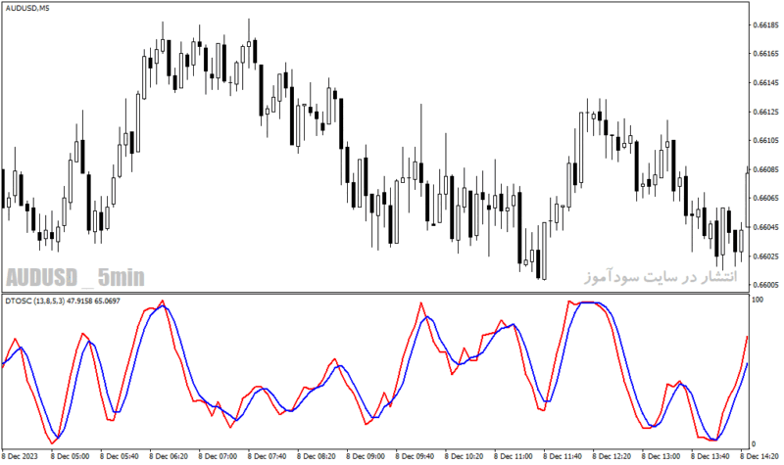784x465 pixels.
Task: Click price level 0.66065 on the axis
Action: [766, 199]
